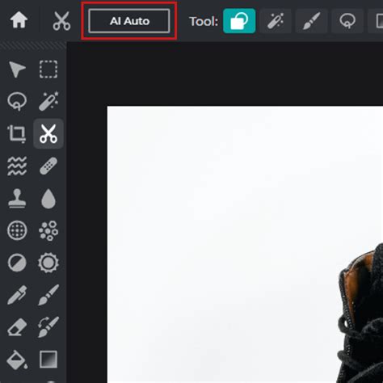Pick the Fill paint bucket tool

click(17, 360)
